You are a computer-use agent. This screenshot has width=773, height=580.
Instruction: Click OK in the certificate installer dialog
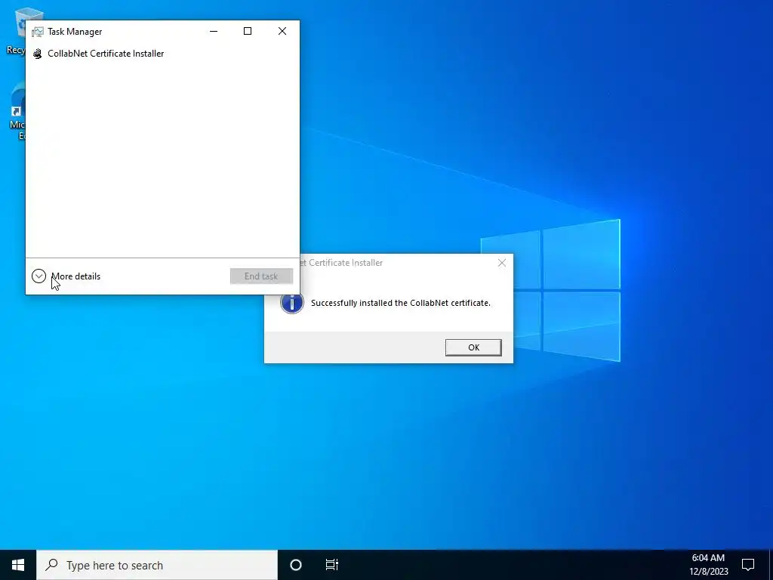pos(473,347)
